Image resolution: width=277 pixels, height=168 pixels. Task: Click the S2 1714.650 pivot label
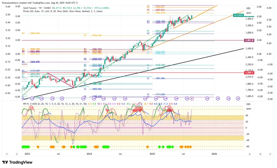(156, 94)
